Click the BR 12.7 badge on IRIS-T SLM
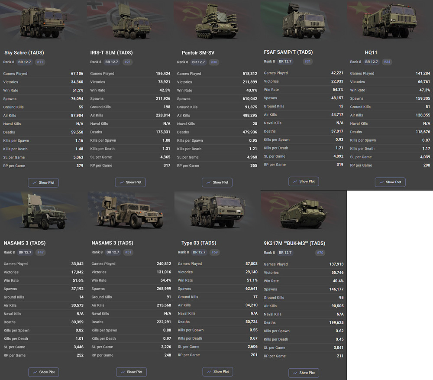This screenshot has height=380, width=433. [112, 62]
